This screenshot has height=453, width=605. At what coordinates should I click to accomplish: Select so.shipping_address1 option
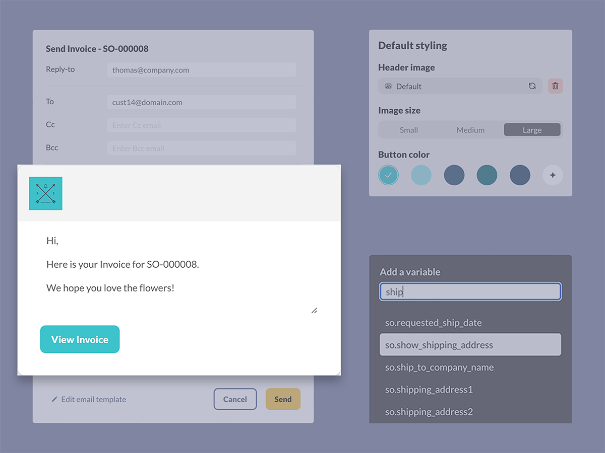point(429,390)
